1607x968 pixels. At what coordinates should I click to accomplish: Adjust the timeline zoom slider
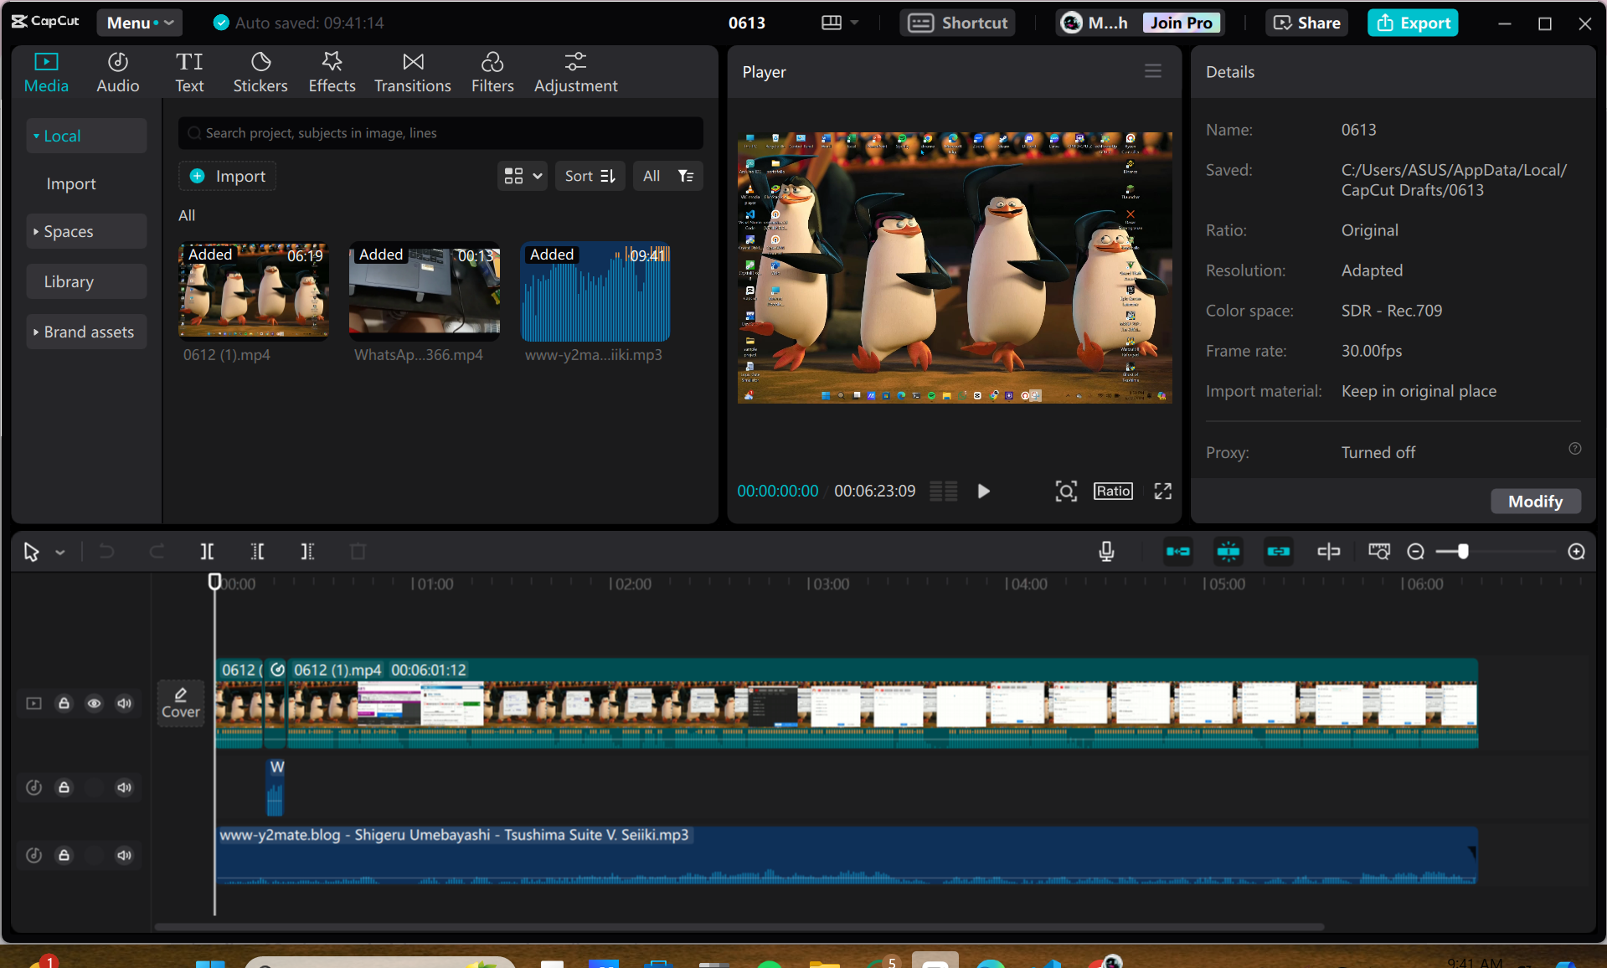[x=1461, y=551]
